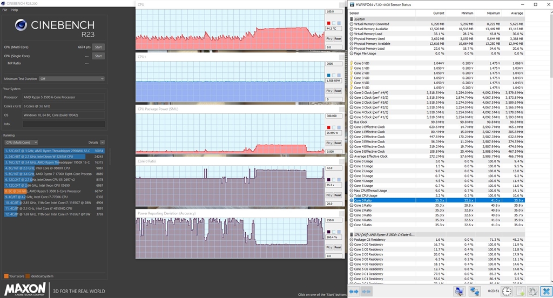
Task: Click Fit y on the CPU temperature graph
Action: tap(329, 38)
